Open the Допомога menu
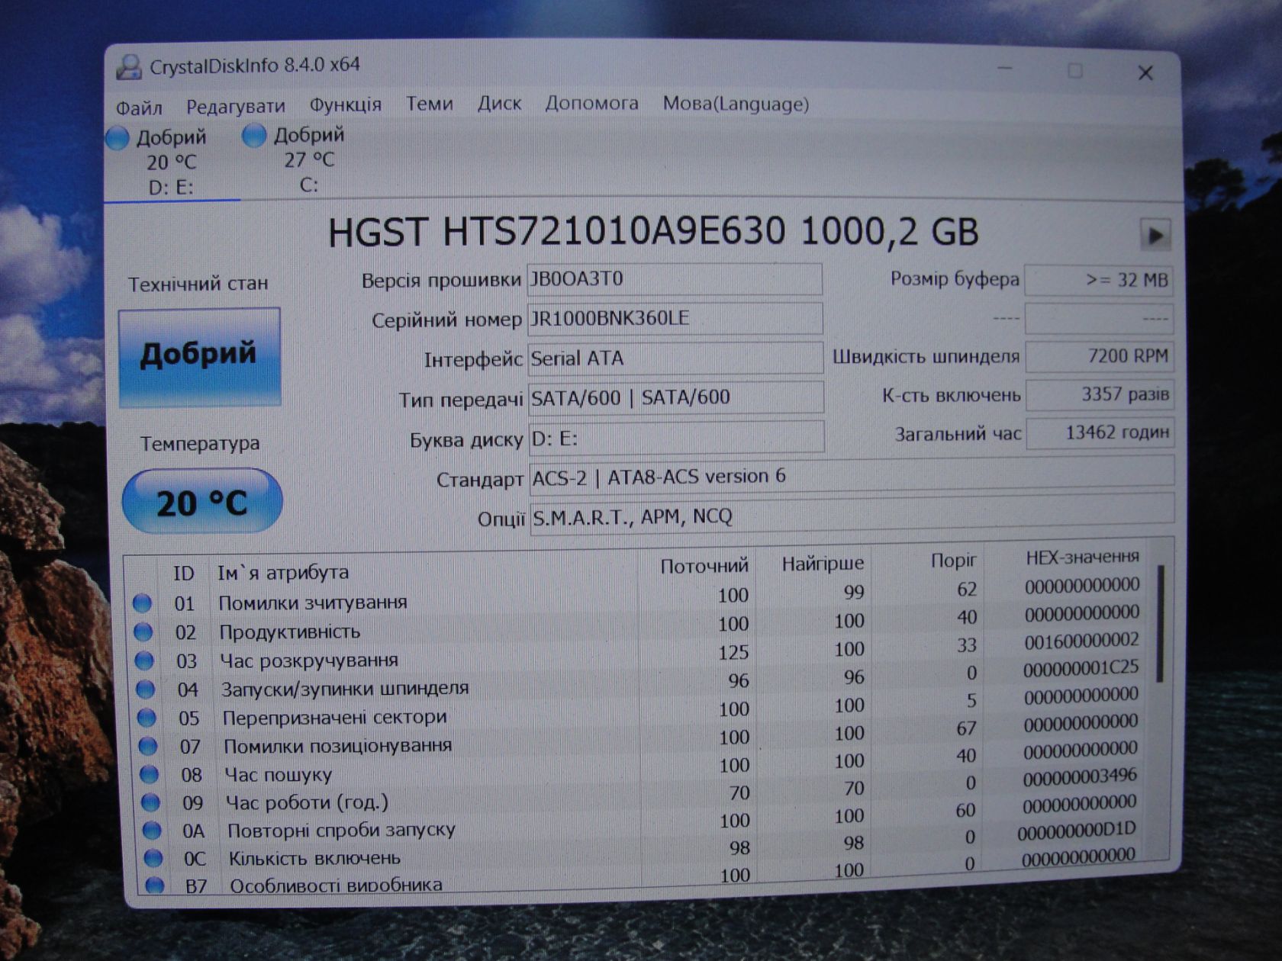This screenshot has width=1282, height=961. coord(591,103)
